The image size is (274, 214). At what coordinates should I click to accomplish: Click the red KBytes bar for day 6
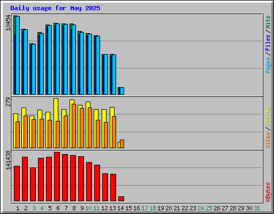57,177
